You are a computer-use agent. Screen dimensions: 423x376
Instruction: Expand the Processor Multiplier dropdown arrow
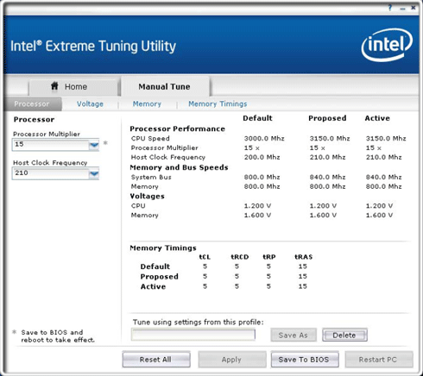94,145
